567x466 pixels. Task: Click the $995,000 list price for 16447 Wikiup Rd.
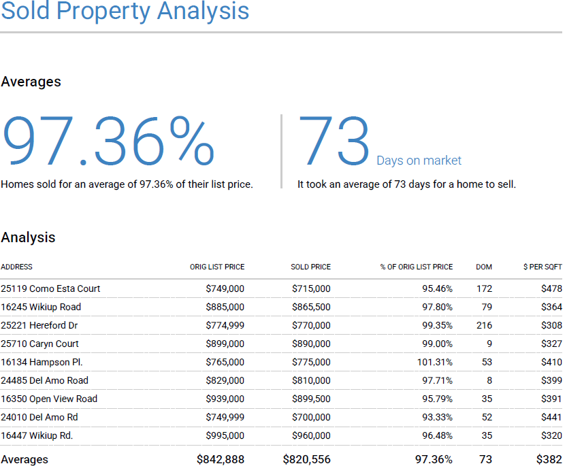225,435
